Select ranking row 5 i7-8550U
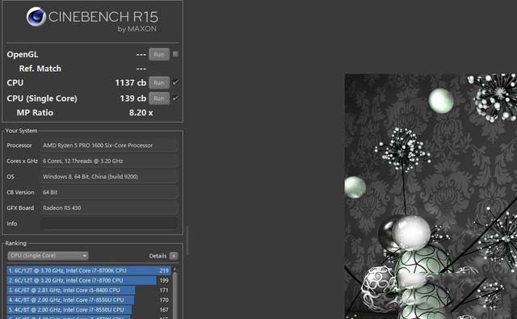 pos(88,310)
